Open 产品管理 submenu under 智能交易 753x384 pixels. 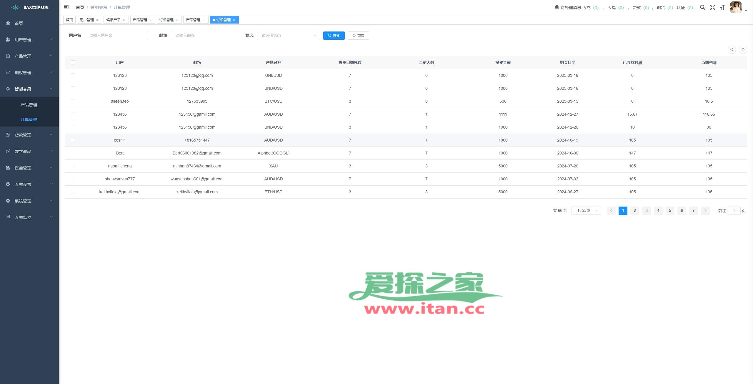click(29, 105)
